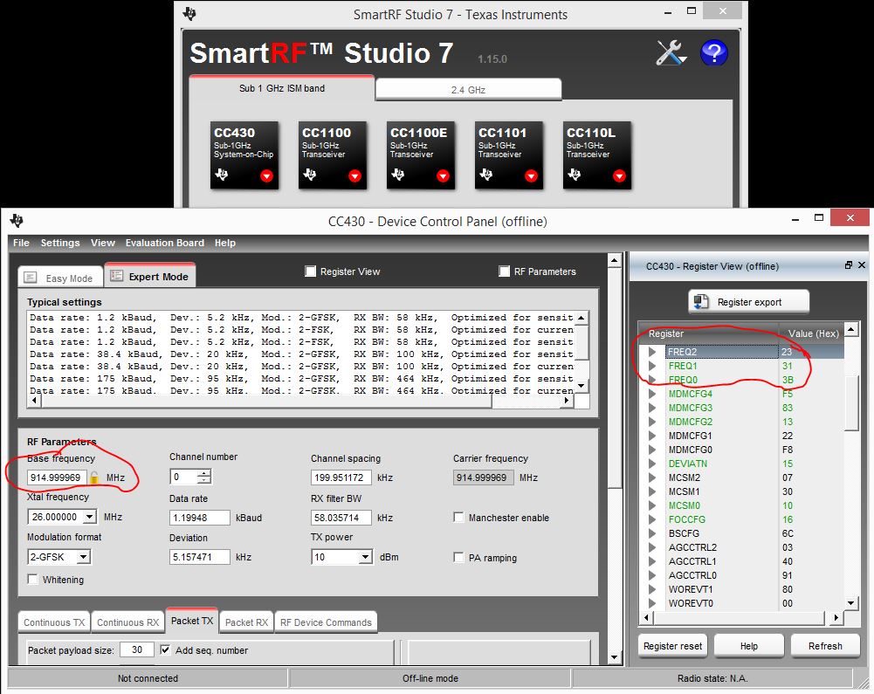Click the Register reset button
Screen dimensions: 874x694
pos(672,645)
